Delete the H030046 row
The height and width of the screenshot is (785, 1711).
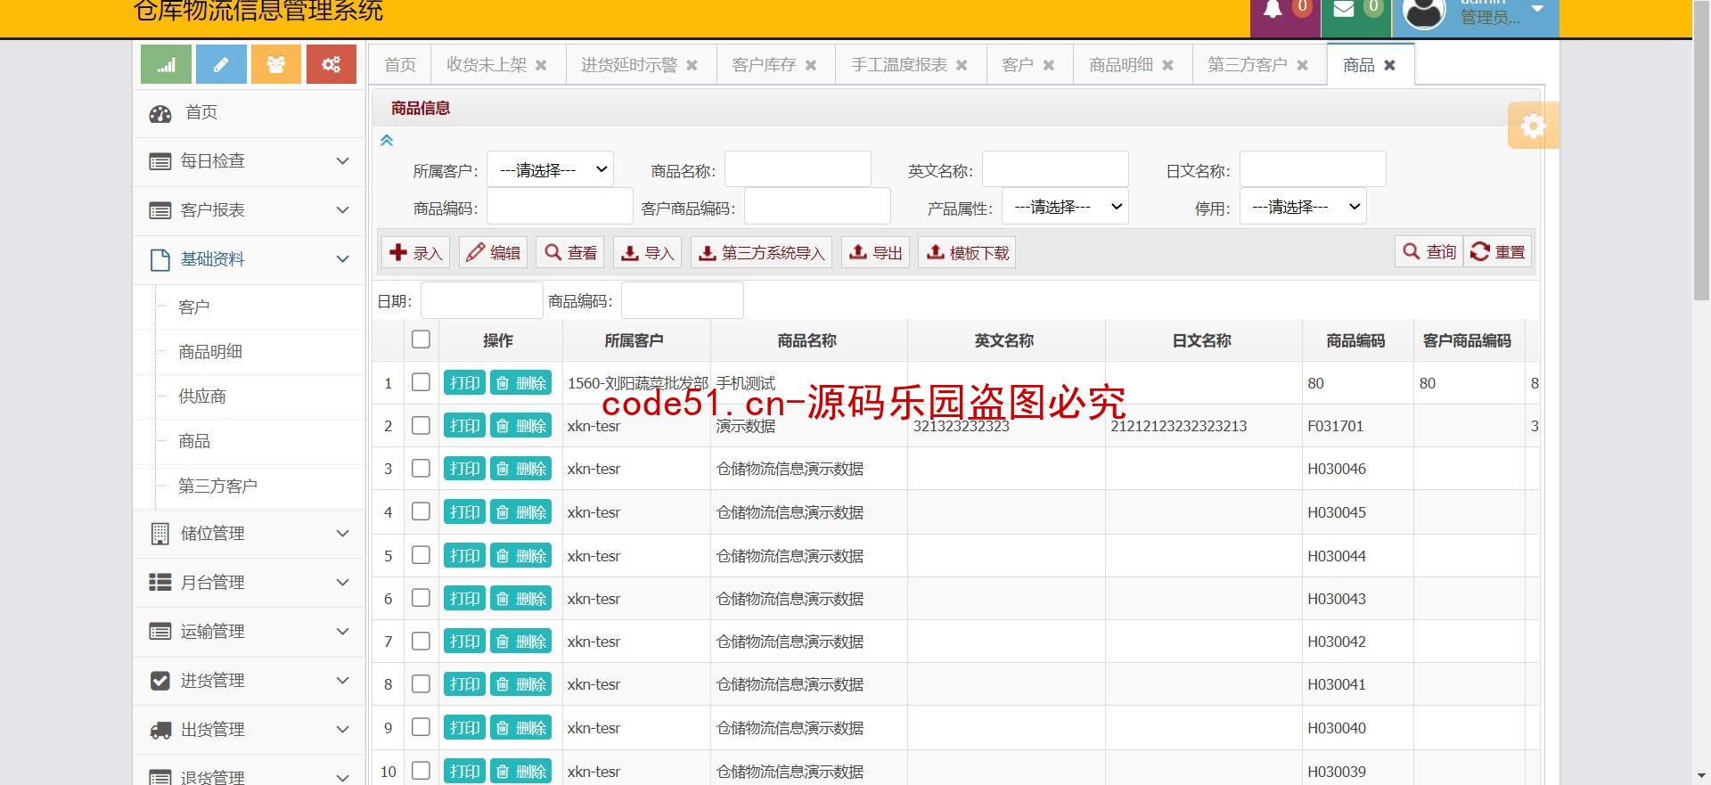point(521,469)
